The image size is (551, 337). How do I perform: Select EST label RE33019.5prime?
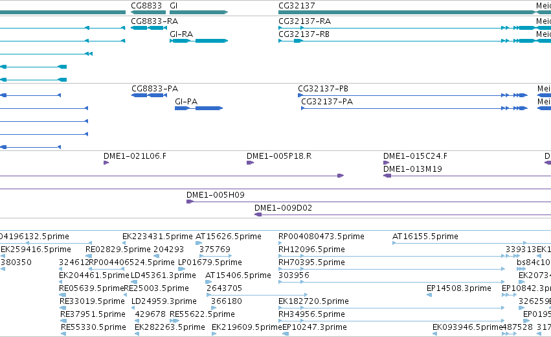[92, 301]
